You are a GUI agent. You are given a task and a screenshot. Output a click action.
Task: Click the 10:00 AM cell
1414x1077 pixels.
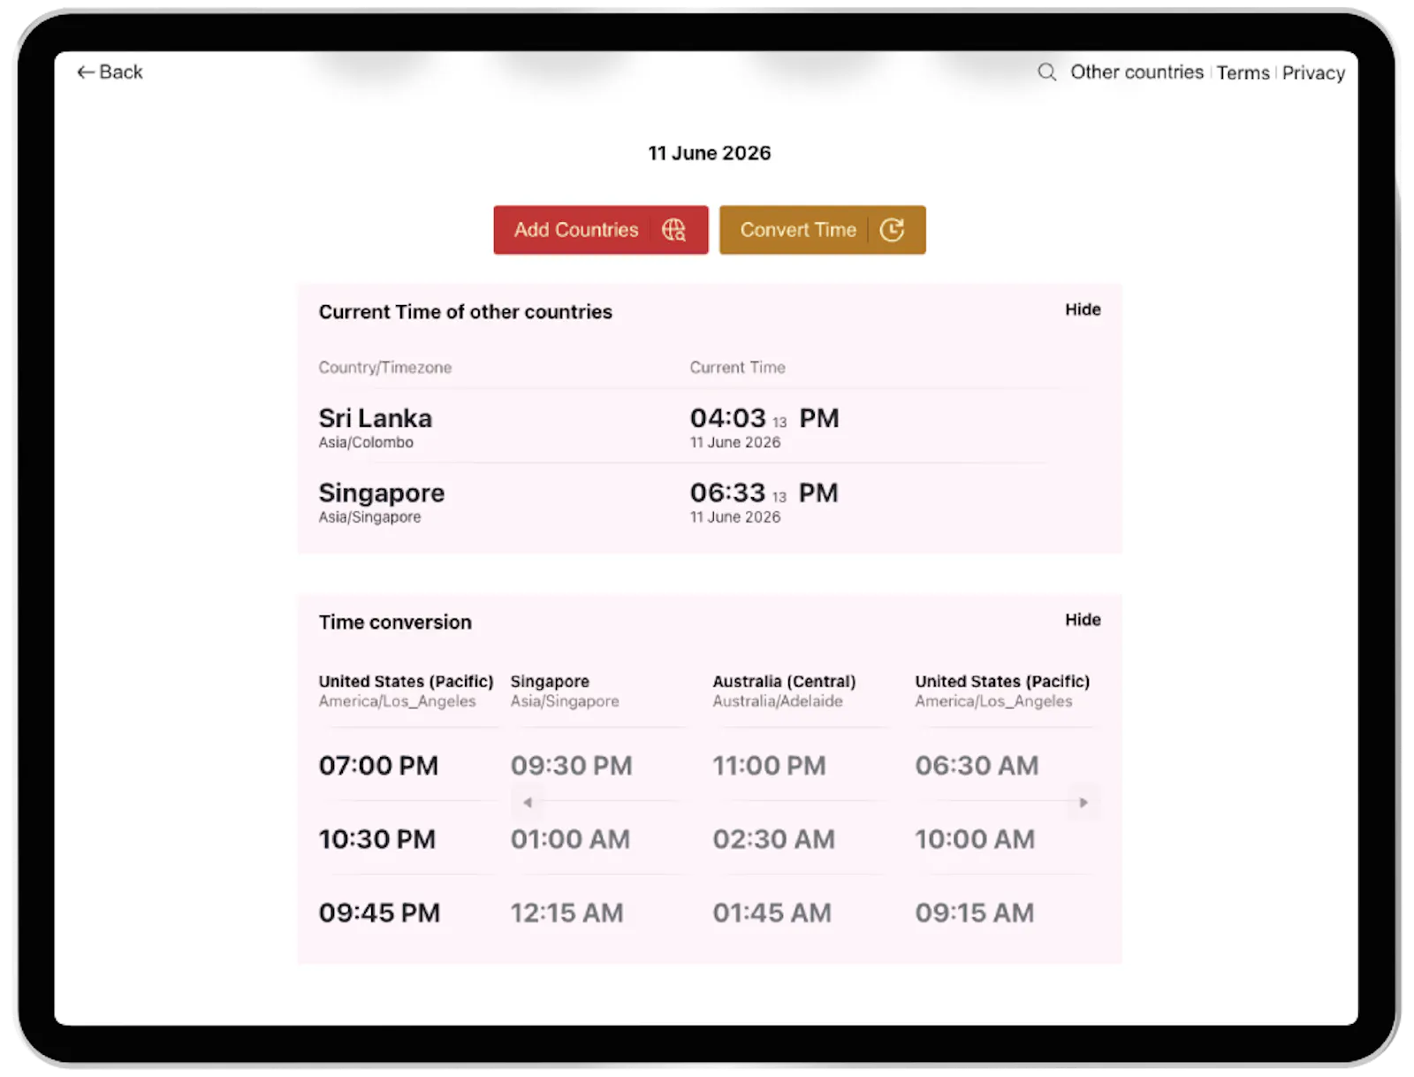tap(975, 839)
